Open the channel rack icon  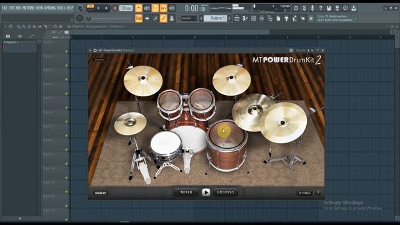253,18
